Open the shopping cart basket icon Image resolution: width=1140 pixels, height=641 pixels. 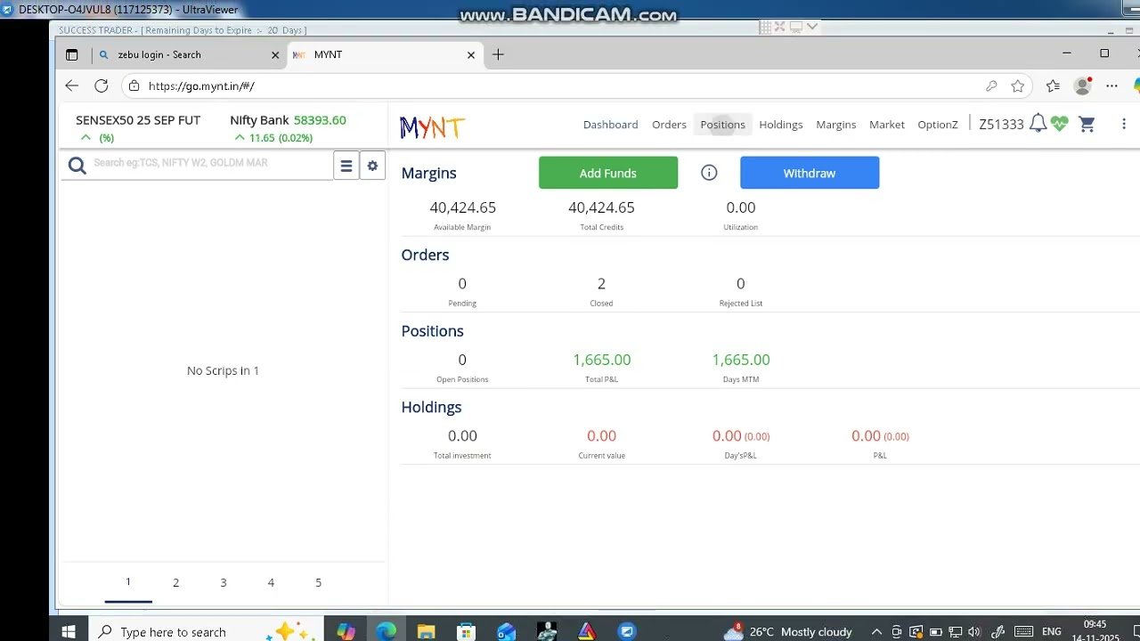(x=1087, y=124)
